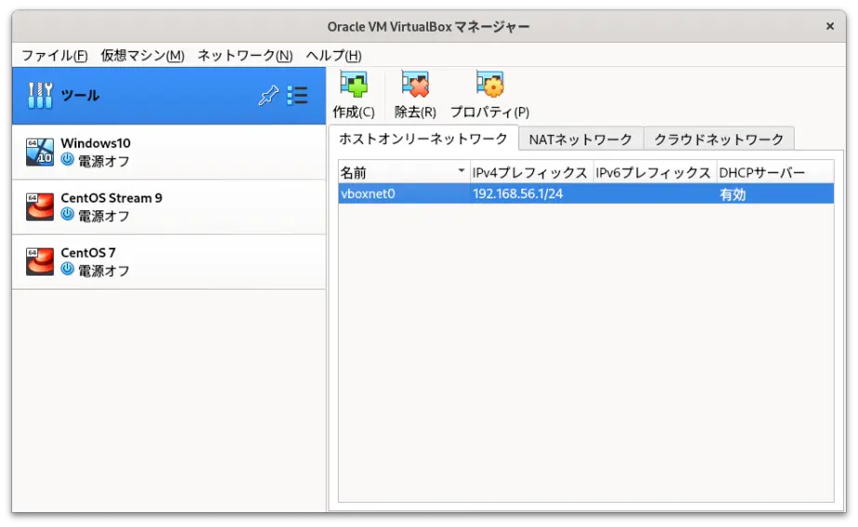Click the 作成(C) create network icon
Viewport: 858px width, 527px height.
pyautogui.click(x=354, y=85)
